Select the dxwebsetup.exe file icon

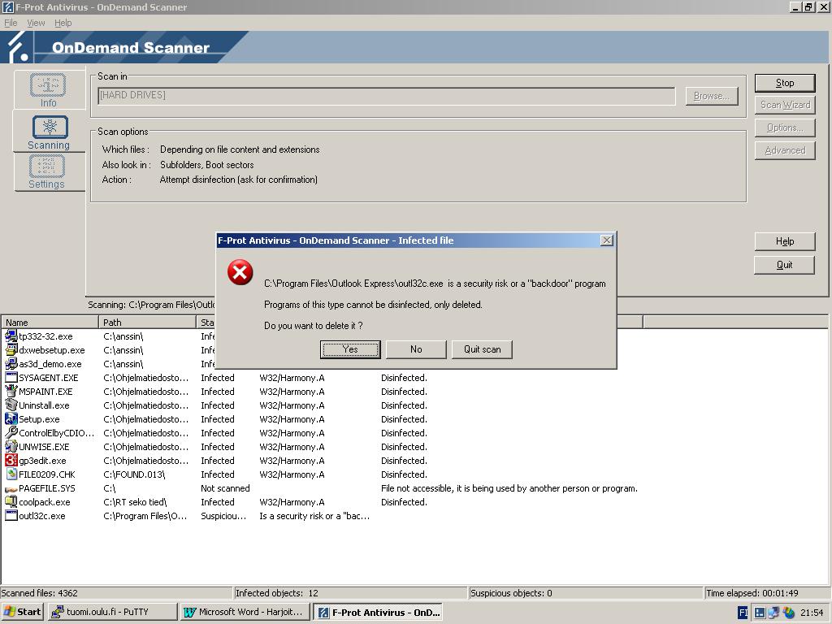(x=11, y=349)
